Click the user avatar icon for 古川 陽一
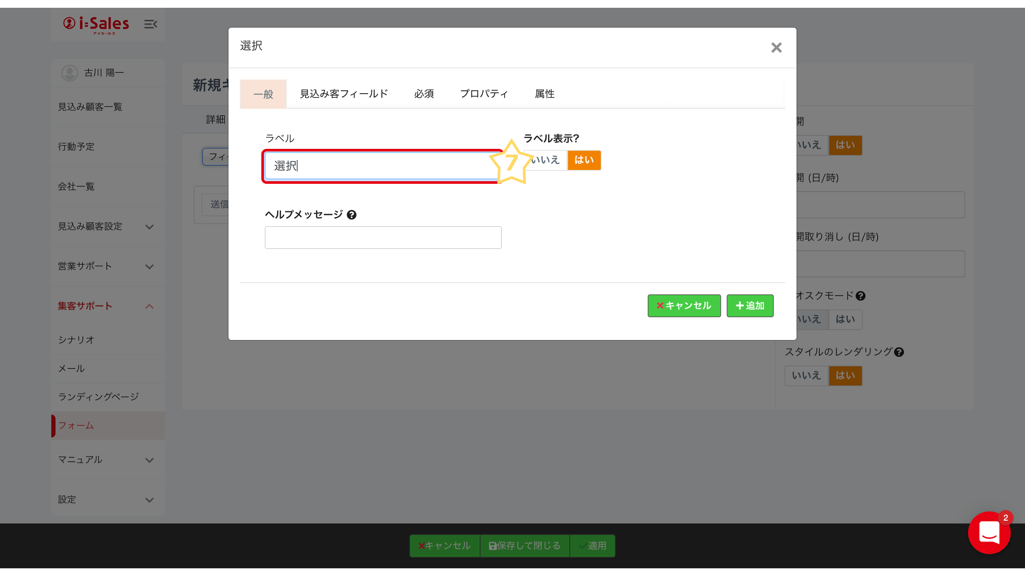Image resolution: width=1025 pixels, height=576 pixels. (70, 73)
